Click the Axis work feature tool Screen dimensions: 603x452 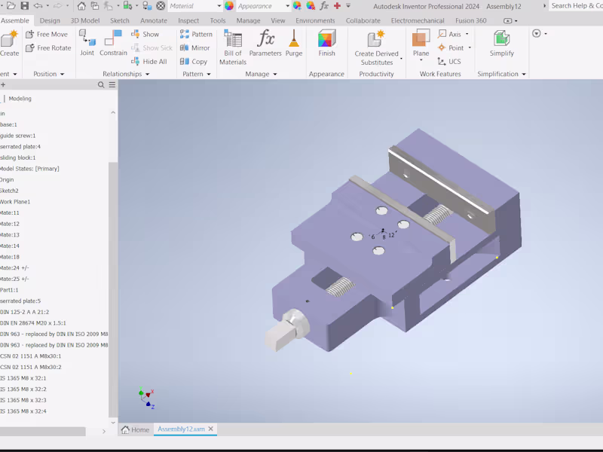pyautogui.click(x=449, y=34)
